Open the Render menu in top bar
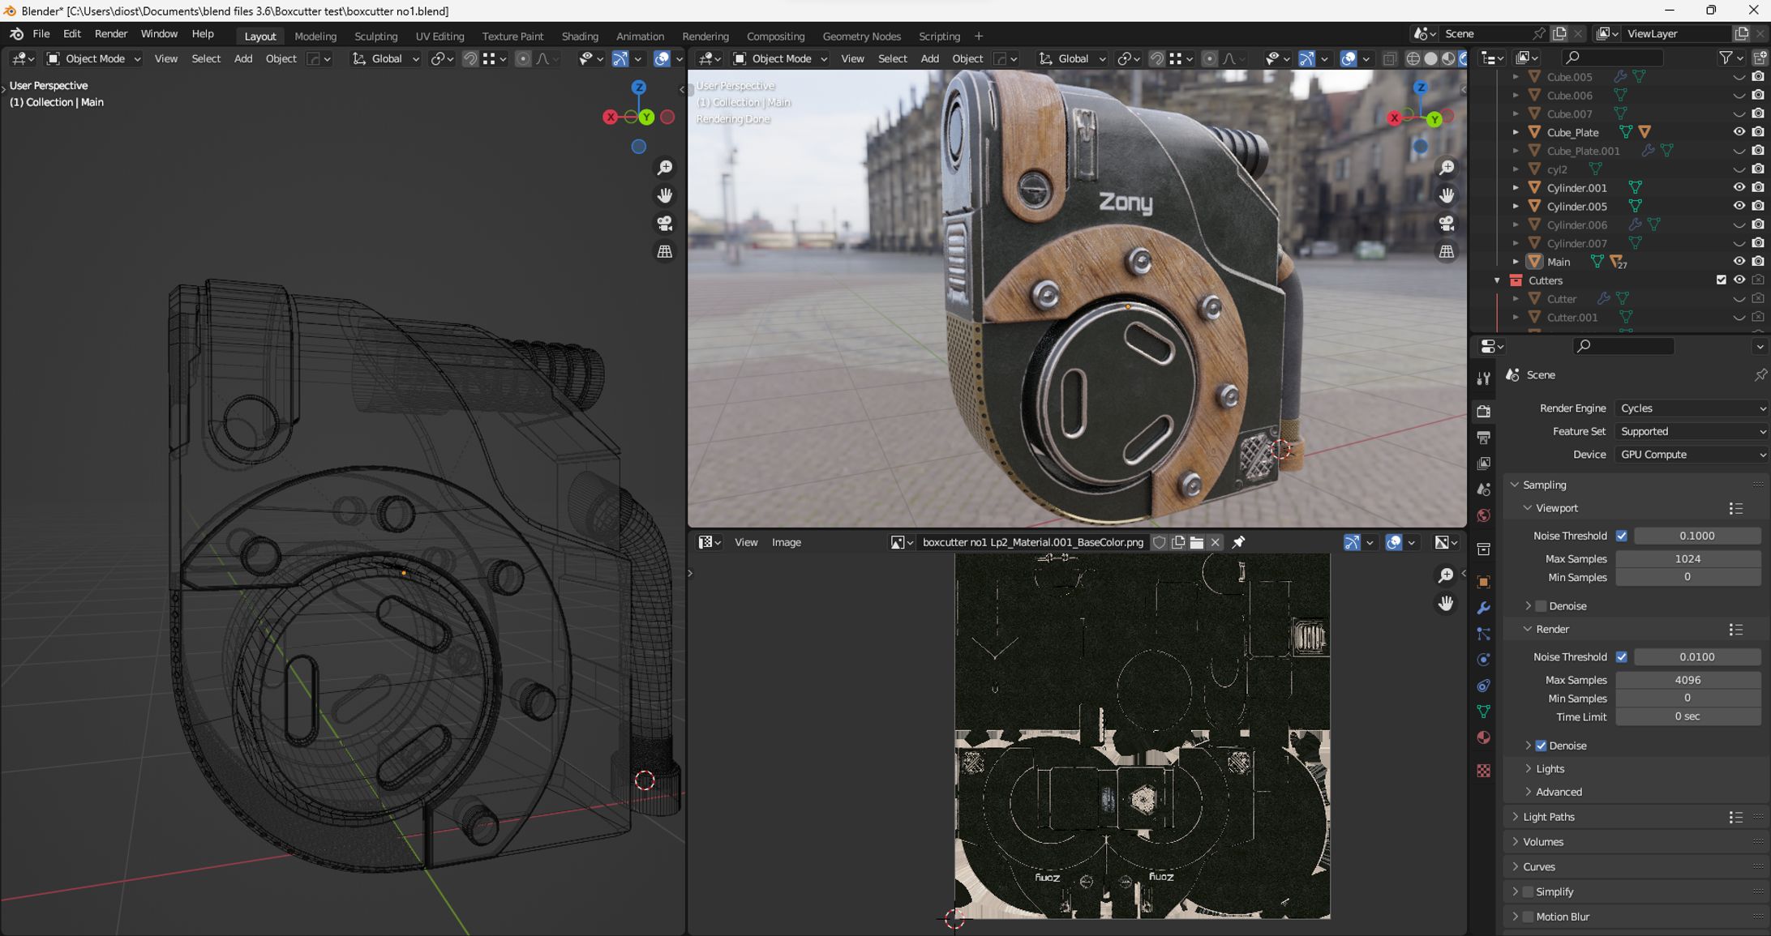This screenshot has height=936, width=1771. click(111, 34)
